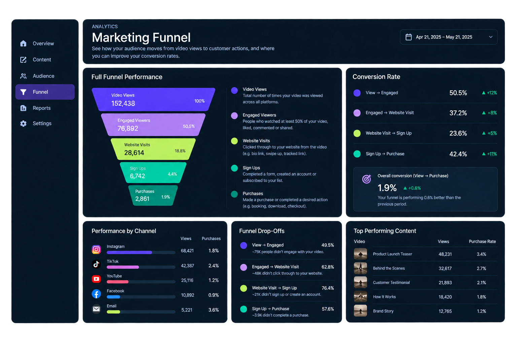
Task: Click the Instagram views progress bar
Action: click(x=141, y=252)
